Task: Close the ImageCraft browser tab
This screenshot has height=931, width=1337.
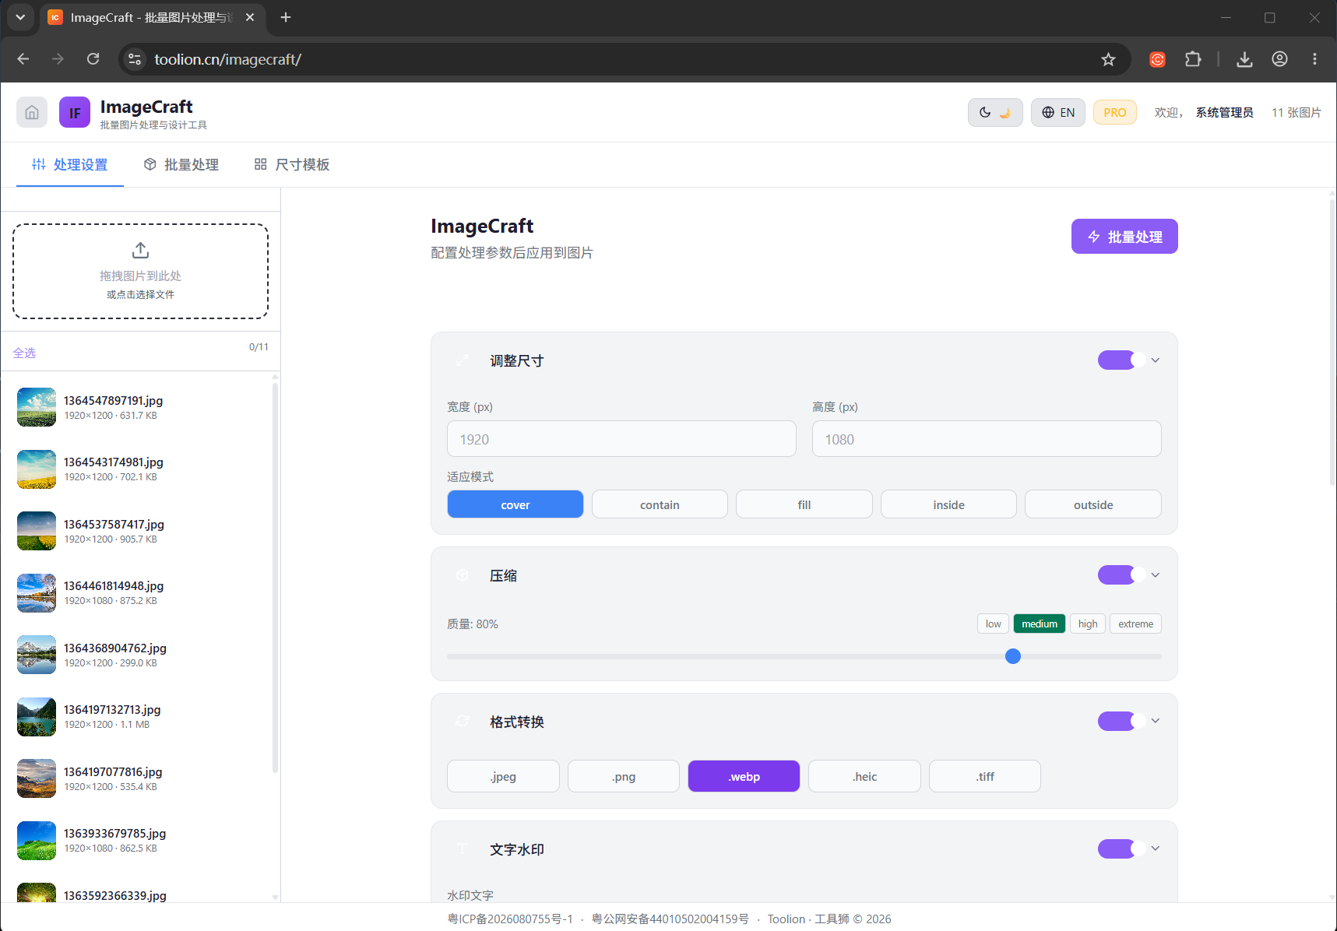Action: click(x=250, y=17)
